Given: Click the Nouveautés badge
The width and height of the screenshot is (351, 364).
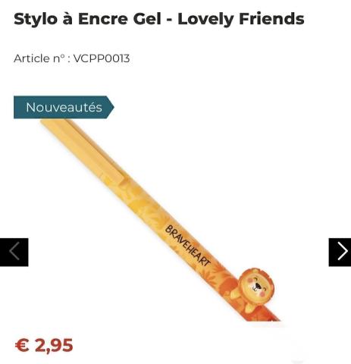Looking at the screenshot, I should (x=64, y=107).
